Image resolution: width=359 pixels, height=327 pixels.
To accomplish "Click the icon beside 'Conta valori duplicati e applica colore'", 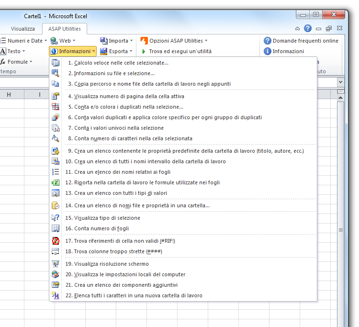I will 56,117.
